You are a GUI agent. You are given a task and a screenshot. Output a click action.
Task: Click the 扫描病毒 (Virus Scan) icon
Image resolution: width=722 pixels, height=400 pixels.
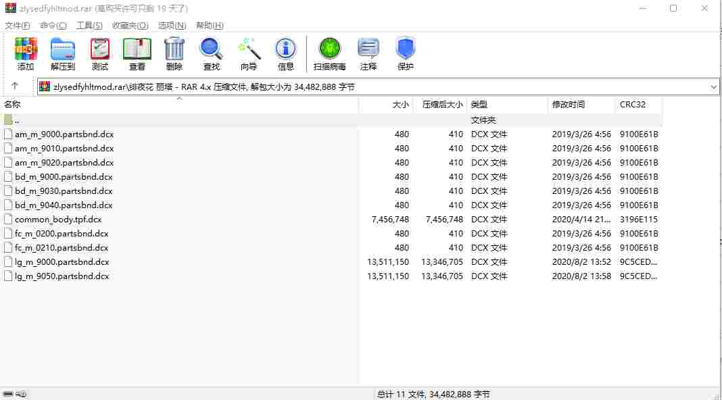pyautogui.click(x=330, y=49)
